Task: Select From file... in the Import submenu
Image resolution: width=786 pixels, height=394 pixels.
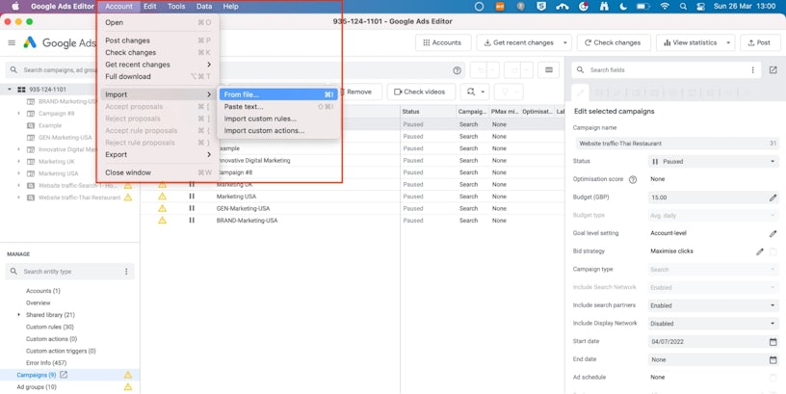Action: point(242,94)
